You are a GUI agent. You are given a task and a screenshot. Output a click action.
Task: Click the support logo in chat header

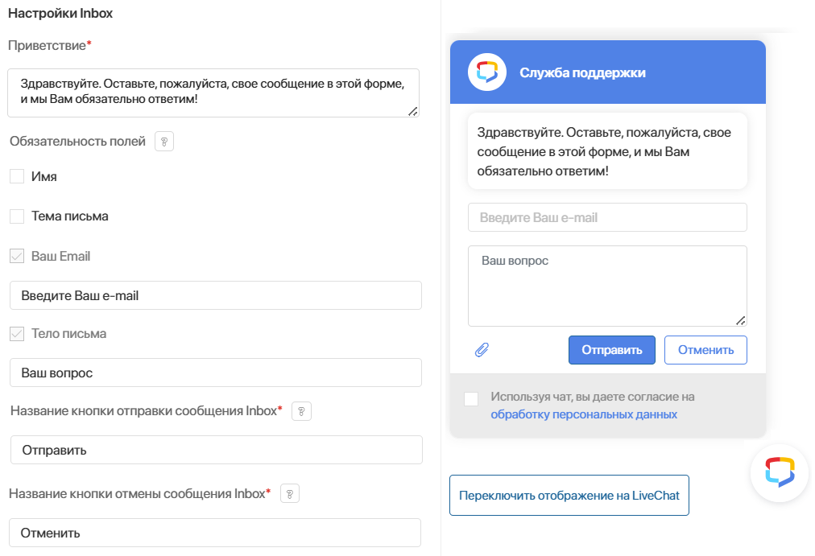[487, 72]
